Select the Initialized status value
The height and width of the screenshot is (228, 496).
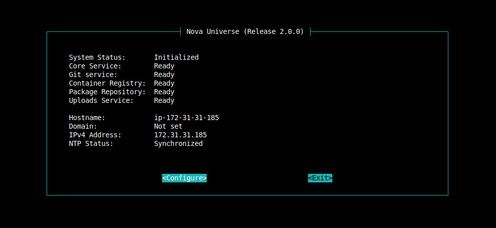176,58
